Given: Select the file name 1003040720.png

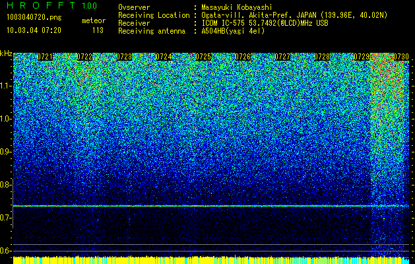Looking at the screenshot, I should (x=34, y=17).
